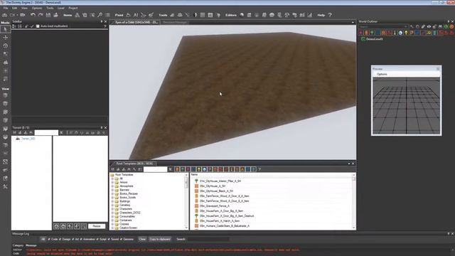
Task: Toggle the Design checkbox in Message Log
Action: 60,239
